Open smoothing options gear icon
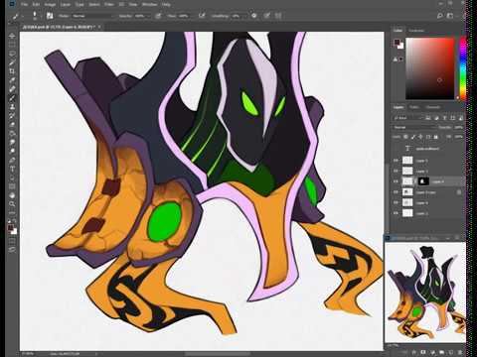 coord(254,16)
